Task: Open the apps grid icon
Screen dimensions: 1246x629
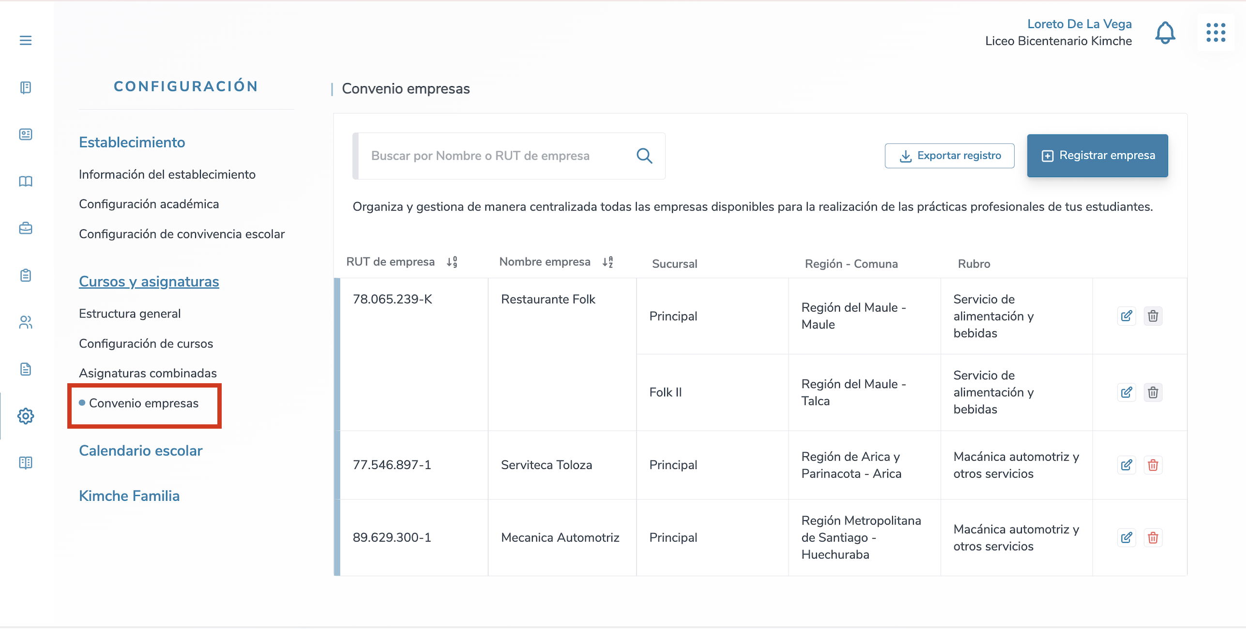Action: 1215,33
